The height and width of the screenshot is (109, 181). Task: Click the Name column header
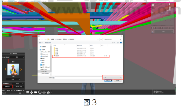coord(55,46)
